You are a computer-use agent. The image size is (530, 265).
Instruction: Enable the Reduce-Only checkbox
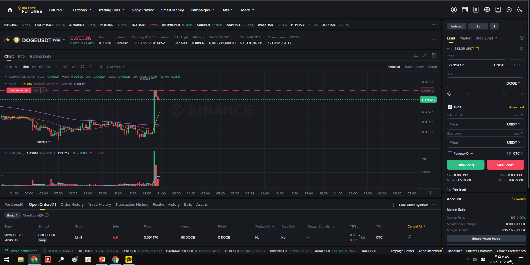(x=450, y=153)
